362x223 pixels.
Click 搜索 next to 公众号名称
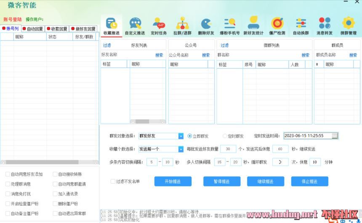tap(206, 55)
